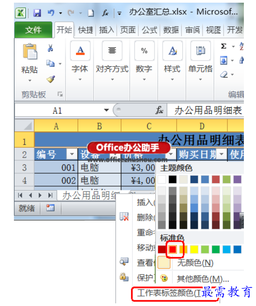Expand the AutoSum dropdown arrow
The height and width of the screenshot is (306, 256).
pos(233,47)
